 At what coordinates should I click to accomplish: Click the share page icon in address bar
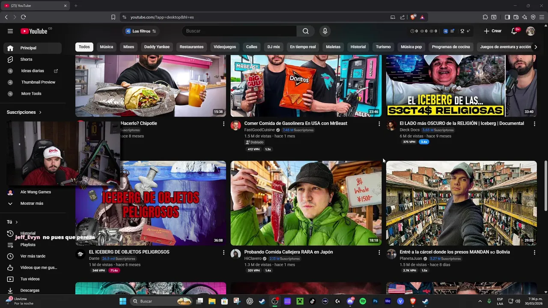tap(402, 17)
